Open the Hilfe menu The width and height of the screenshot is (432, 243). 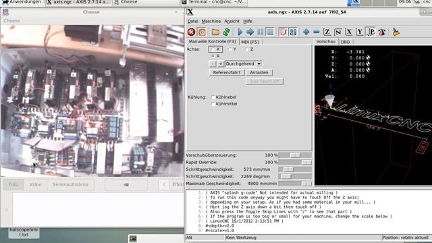248,21
